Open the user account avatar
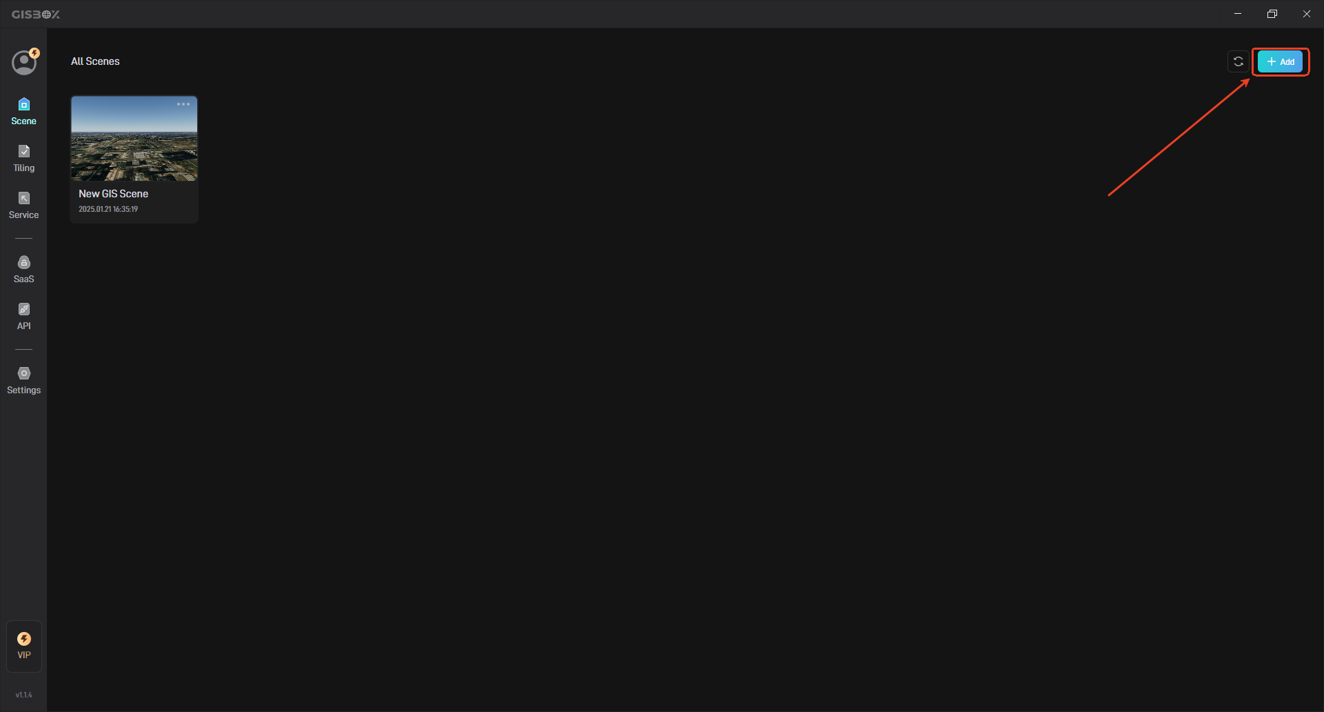The width and height of the screenshot is (1324, 712). 24,63
